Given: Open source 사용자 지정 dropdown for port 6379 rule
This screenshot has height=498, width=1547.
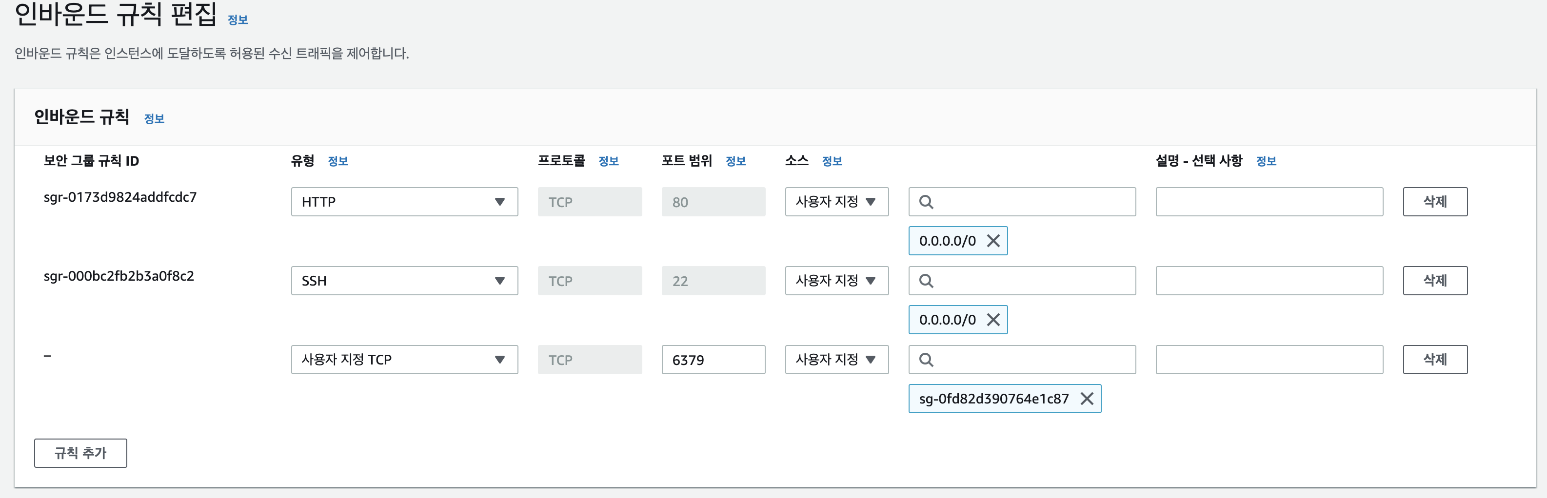Looking at the screenshot, I should click(836, 360).
